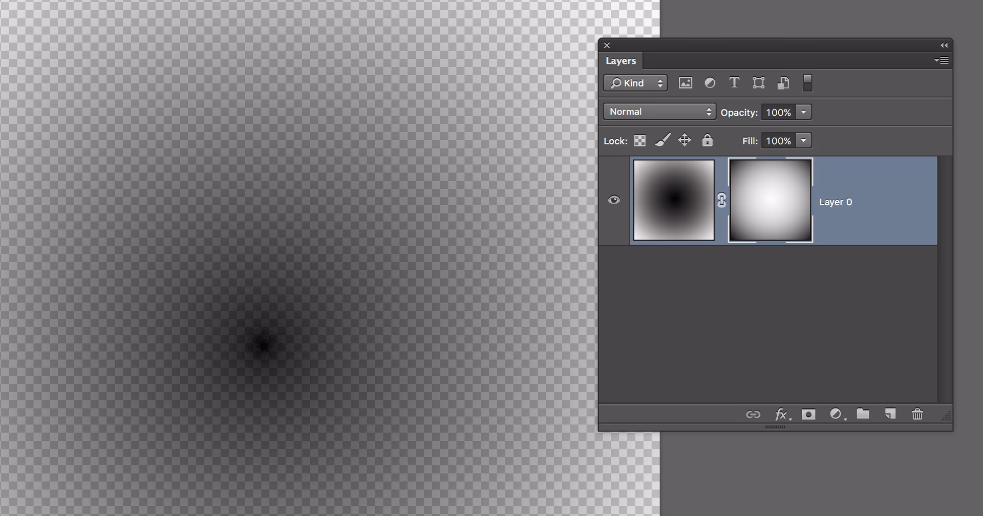983x516 pixels.
Task: Lock image pixels brush icon
Action: (663, 140)
